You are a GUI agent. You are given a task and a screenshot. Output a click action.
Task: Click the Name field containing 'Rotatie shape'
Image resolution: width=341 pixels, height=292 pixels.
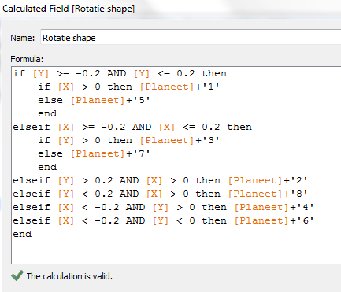[191, 38]
